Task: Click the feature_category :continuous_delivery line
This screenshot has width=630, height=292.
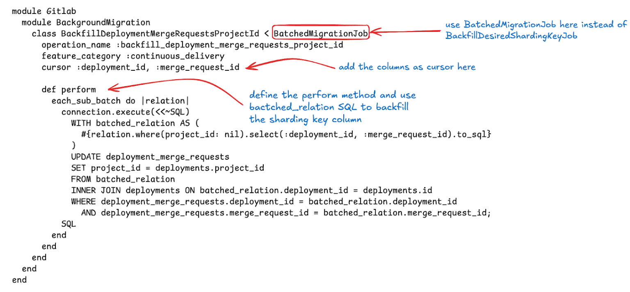Action: [131, 56]
